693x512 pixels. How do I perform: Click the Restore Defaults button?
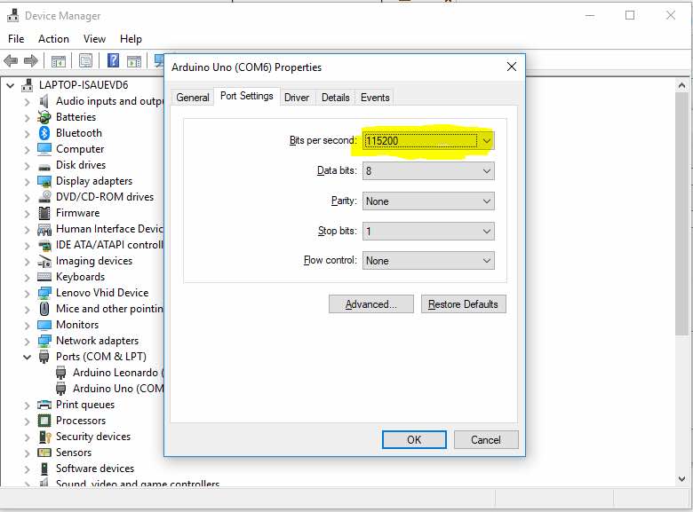[x=463, y=304]
